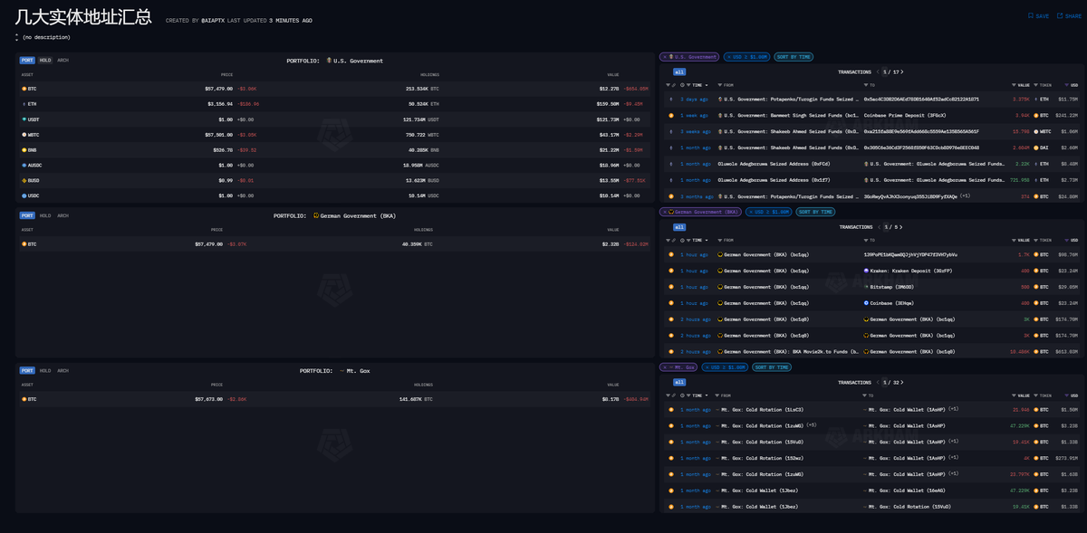Remove the Mt. Gox filter chip
This screenshot has width=1087, height=533.
click(664, 367)
